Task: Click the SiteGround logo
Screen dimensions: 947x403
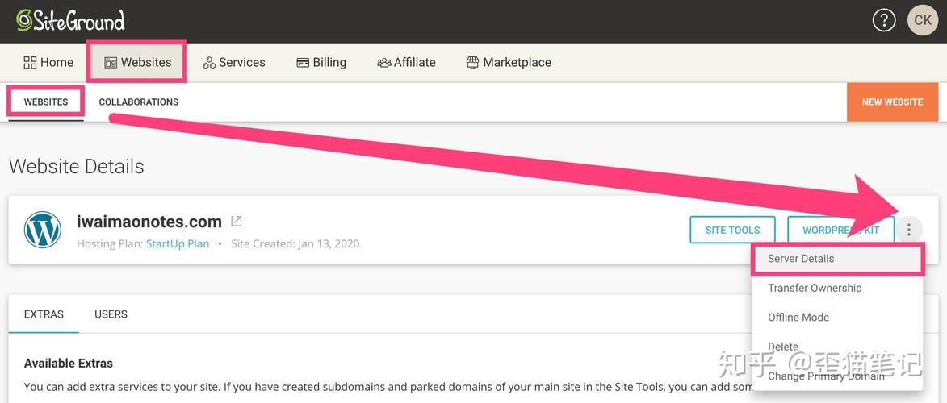Action: (71, 20)
